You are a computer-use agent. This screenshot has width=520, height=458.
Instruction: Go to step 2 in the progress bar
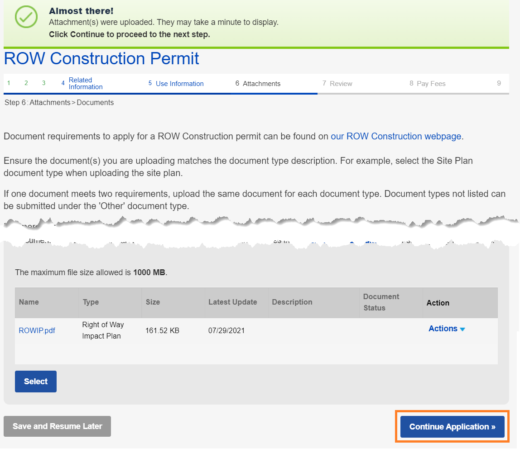point(26,83)
